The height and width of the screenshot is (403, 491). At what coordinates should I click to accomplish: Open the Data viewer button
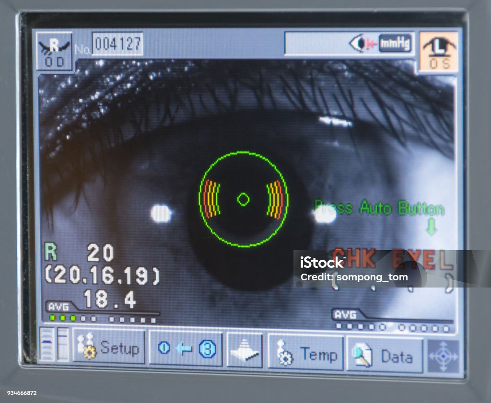click(384, 355)
